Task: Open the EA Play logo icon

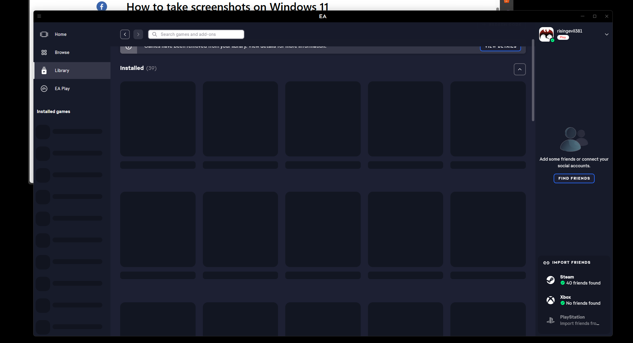Action: point(44,89)
